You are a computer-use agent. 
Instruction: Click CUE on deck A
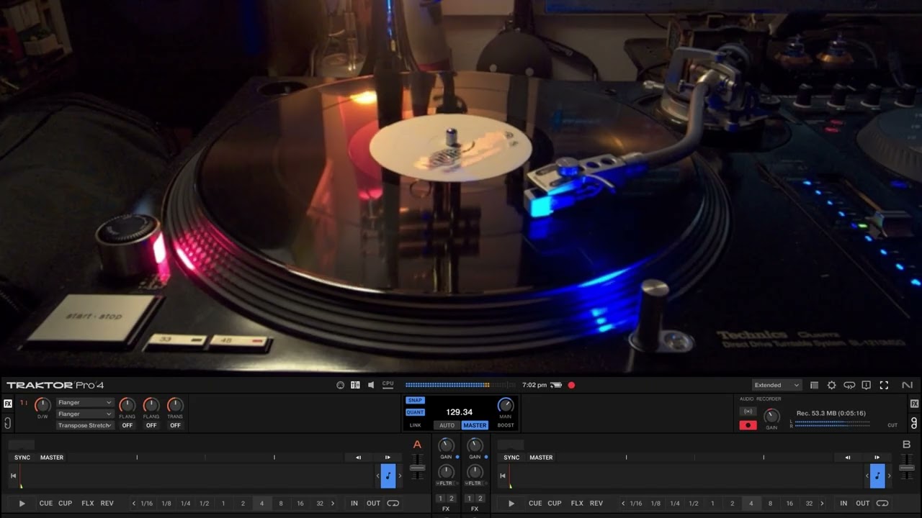tap(46, 504)
